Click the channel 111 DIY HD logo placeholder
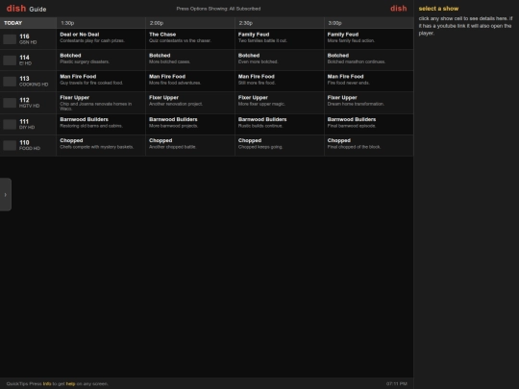Screen dimensions: 519x389 pyautogui.click(x=10, y=124)
